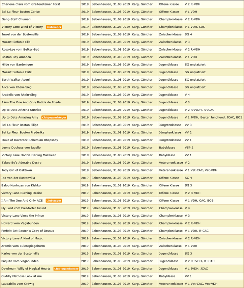Click result 'VSP 2' for Leona Duchess
244x288 pixels.
189,147
